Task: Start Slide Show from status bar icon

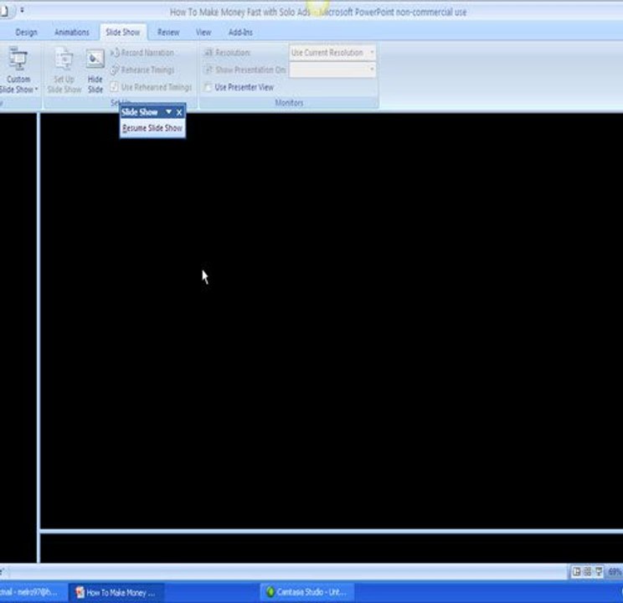Action: click(599, 572)
